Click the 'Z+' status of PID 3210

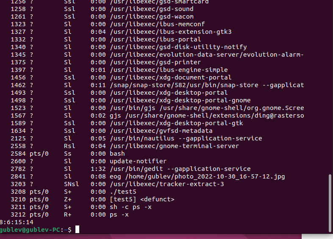pyautogui.click(x=68, y=199)
